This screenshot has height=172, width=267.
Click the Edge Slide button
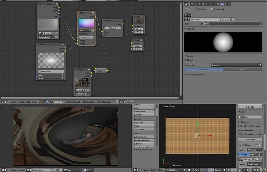tap(144, 122)
